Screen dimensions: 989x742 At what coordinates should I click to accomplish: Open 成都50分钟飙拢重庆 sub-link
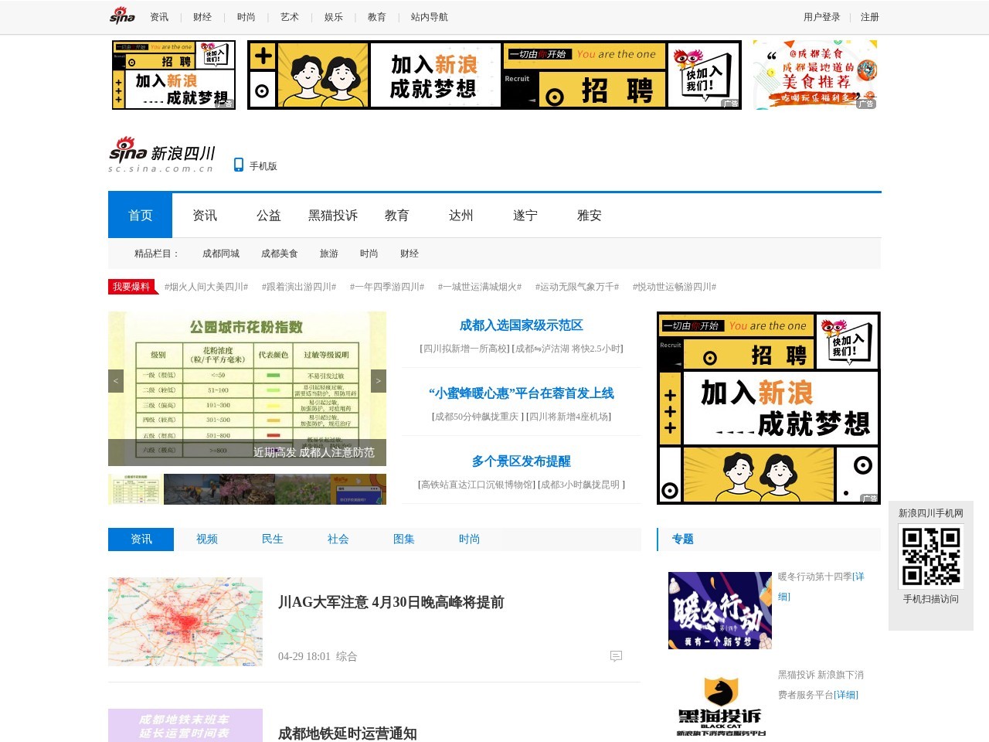(x=477, y=417)
